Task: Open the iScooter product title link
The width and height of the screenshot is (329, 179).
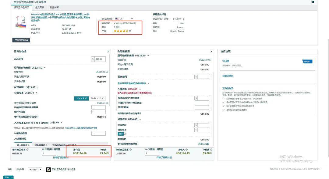Action: point(60,17)
